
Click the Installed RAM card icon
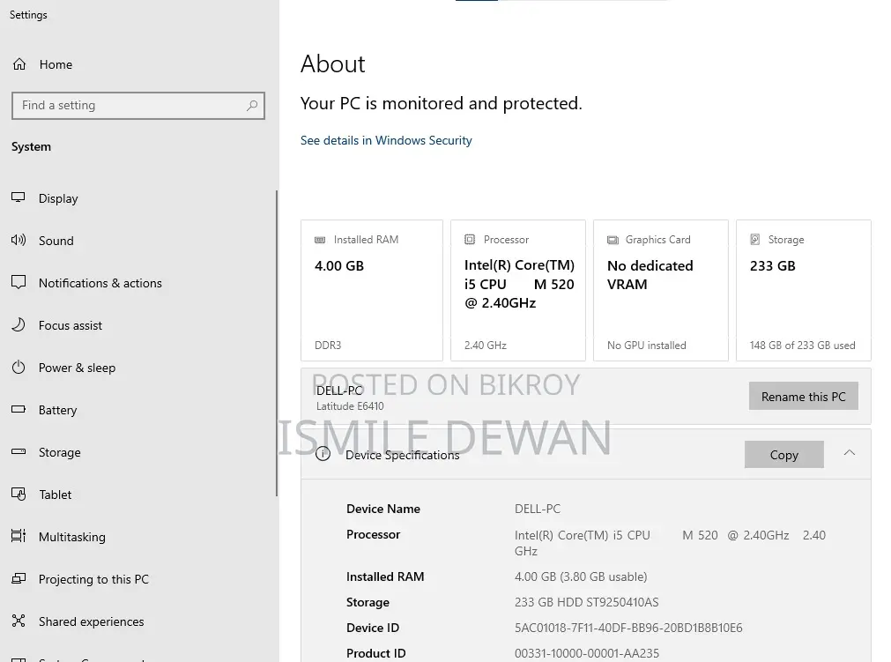point(320,240)
